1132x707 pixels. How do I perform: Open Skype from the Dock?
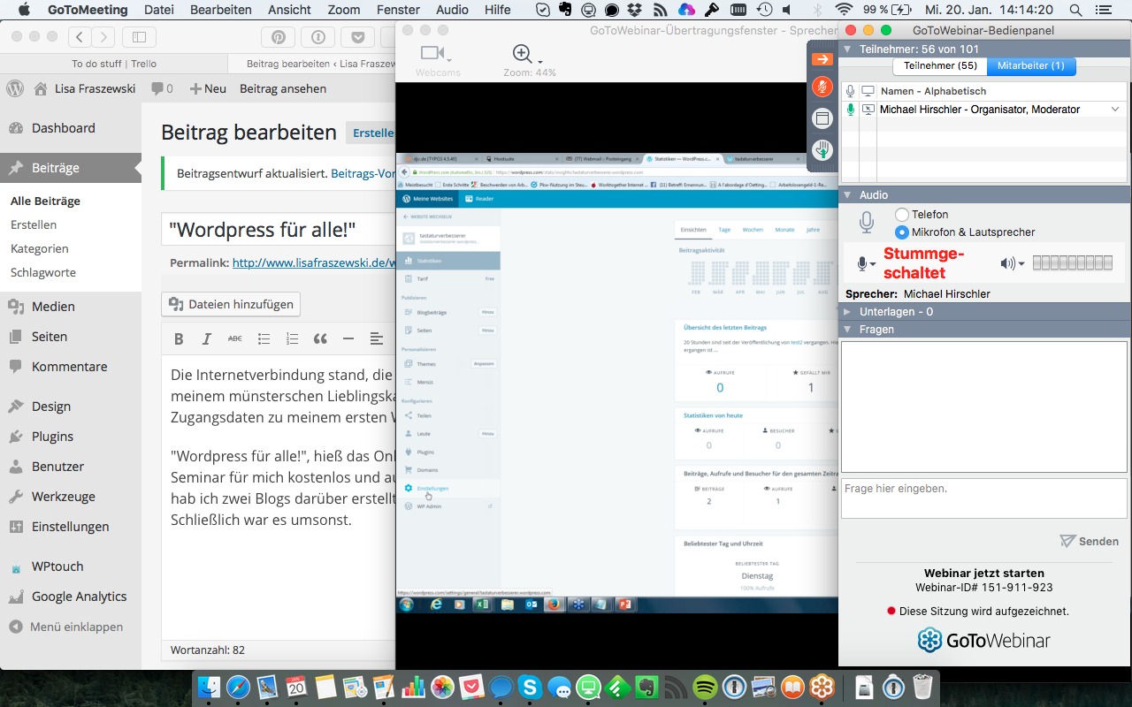[531, 686]
